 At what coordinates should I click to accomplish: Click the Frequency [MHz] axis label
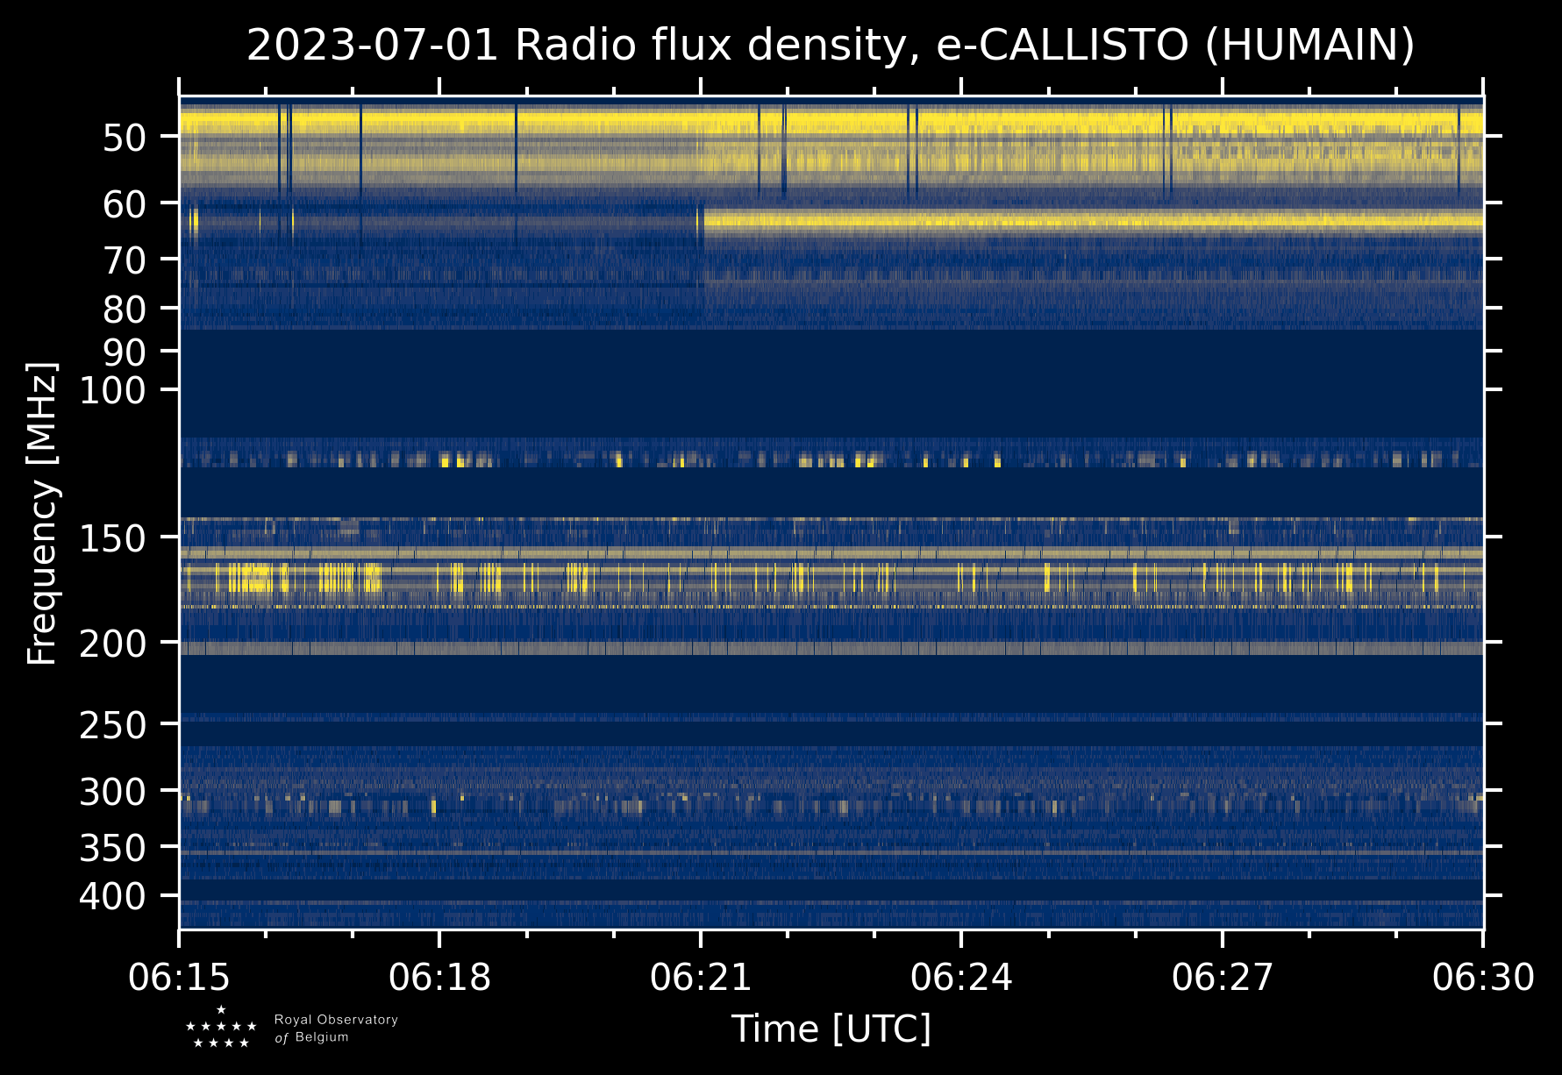point(42,514)
